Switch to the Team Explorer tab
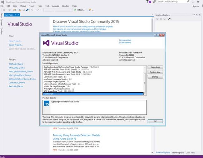Viewport: 203px width, 158px height. [178, 153]
